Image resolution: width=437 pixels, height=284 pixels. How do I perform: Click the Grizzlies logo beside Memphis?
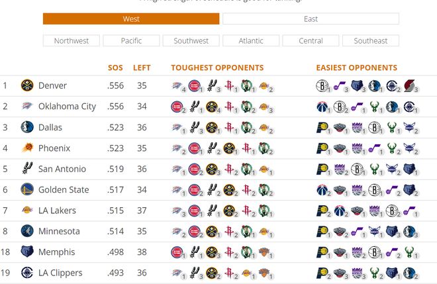coord(27,252)
